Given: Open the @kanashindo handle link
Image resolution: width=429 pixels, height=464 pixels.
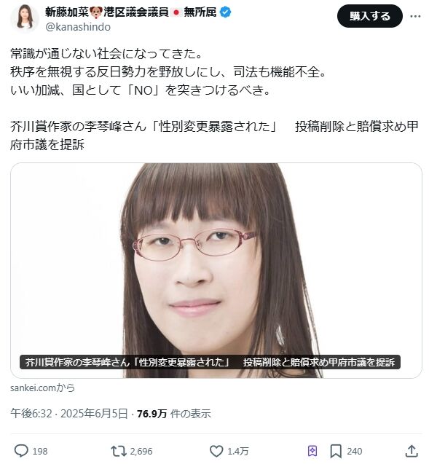Looking at the screenshot, I should tap(78, 27).
